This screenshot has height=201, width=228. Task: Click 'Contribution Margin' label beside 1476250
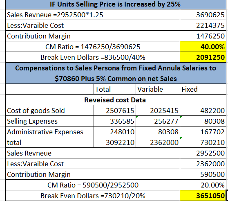pyautogui.click(x=93, y=36)
